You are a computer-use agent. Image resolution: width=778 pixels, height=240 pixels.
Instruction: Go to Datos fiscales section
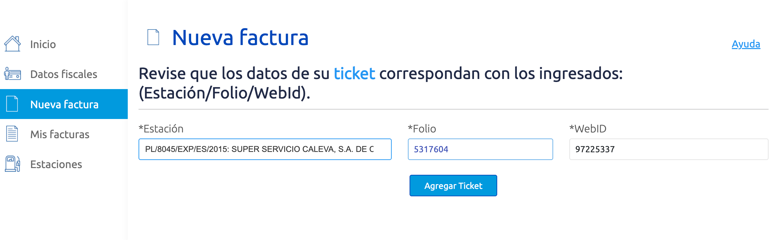point(63,74)
